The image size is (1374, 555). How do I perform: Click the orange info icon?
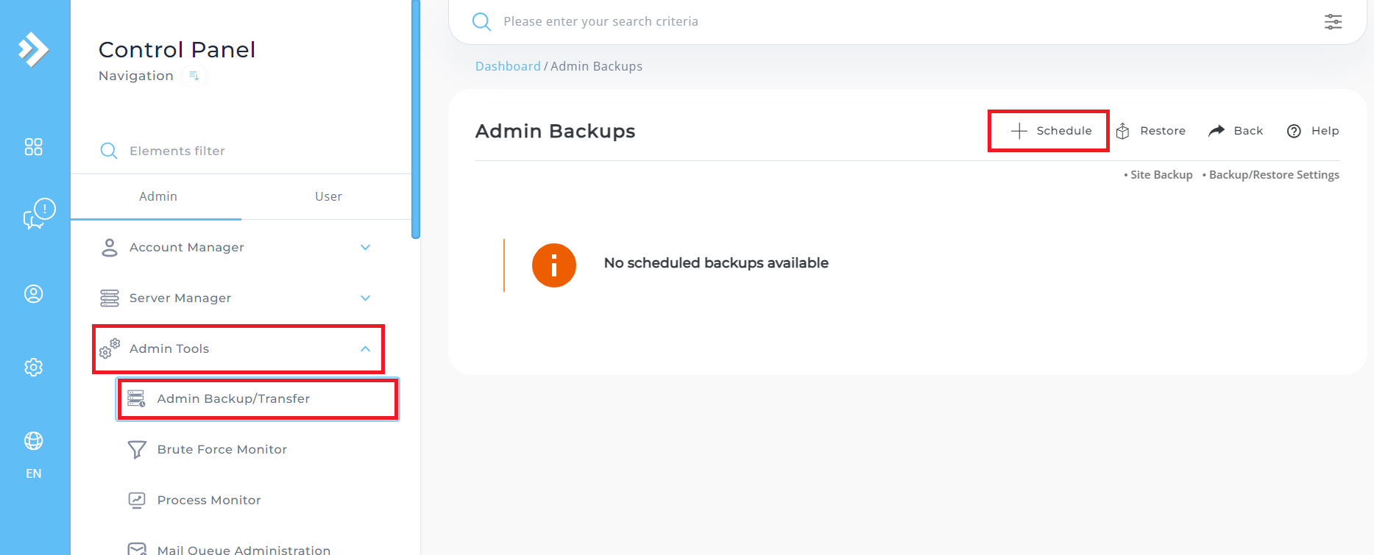553,265
